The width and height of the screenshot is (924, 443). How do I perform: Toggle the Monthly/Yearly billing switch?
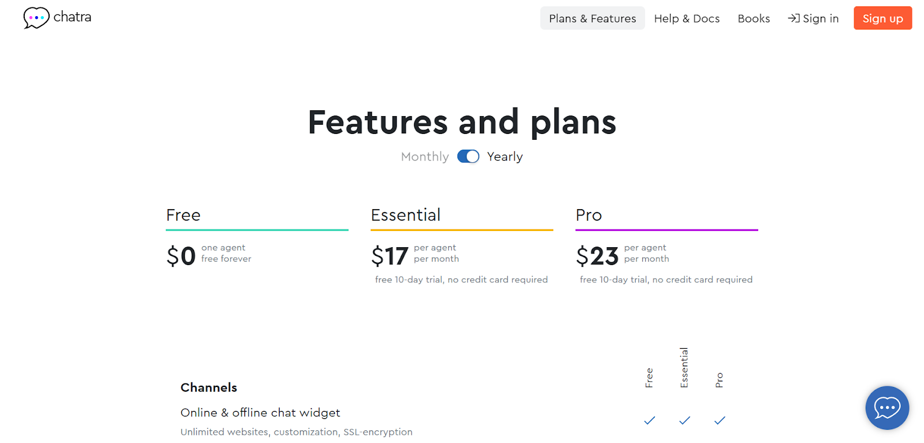(x=468, y=157)
